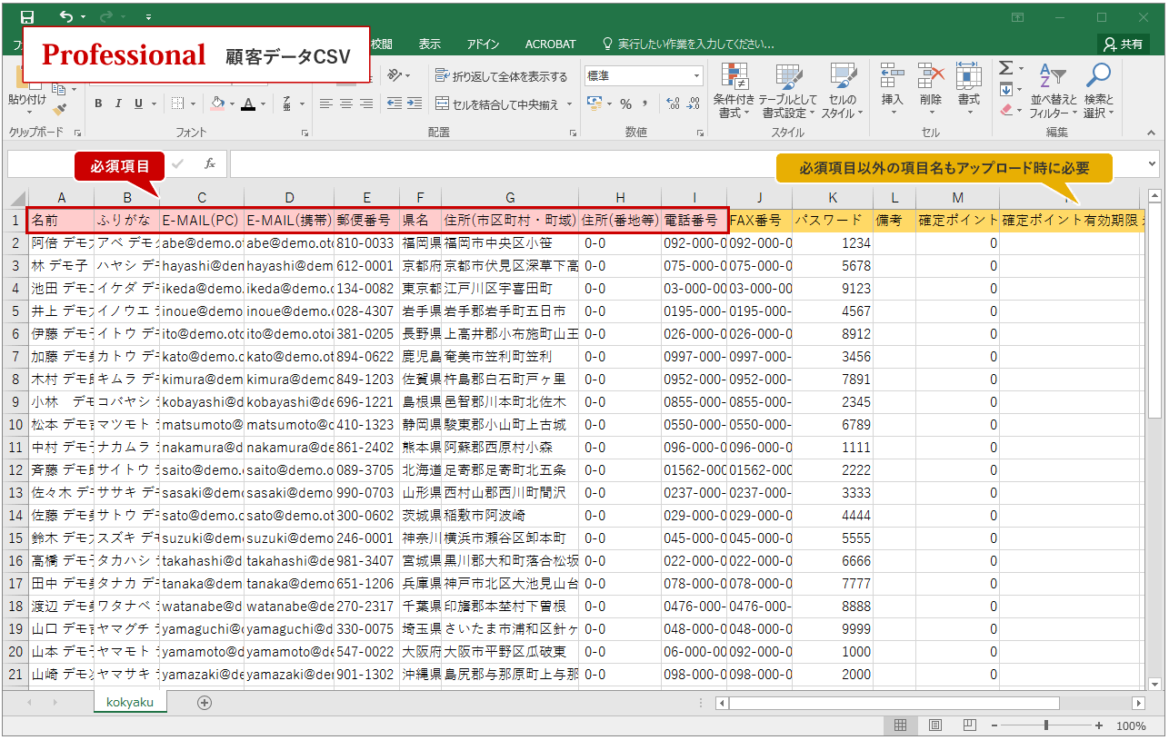Image resolution: width=1169 pixels, height=740 pixels.
Task: Click the Undo arrow in quick access toolbar
Action: tap(66, 16)
